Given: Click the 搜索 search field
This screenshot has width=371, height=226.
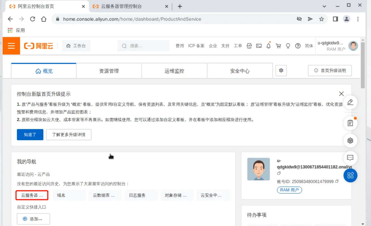Looking at the screenshot, I should pyautogui.click(x=143, y=46).
